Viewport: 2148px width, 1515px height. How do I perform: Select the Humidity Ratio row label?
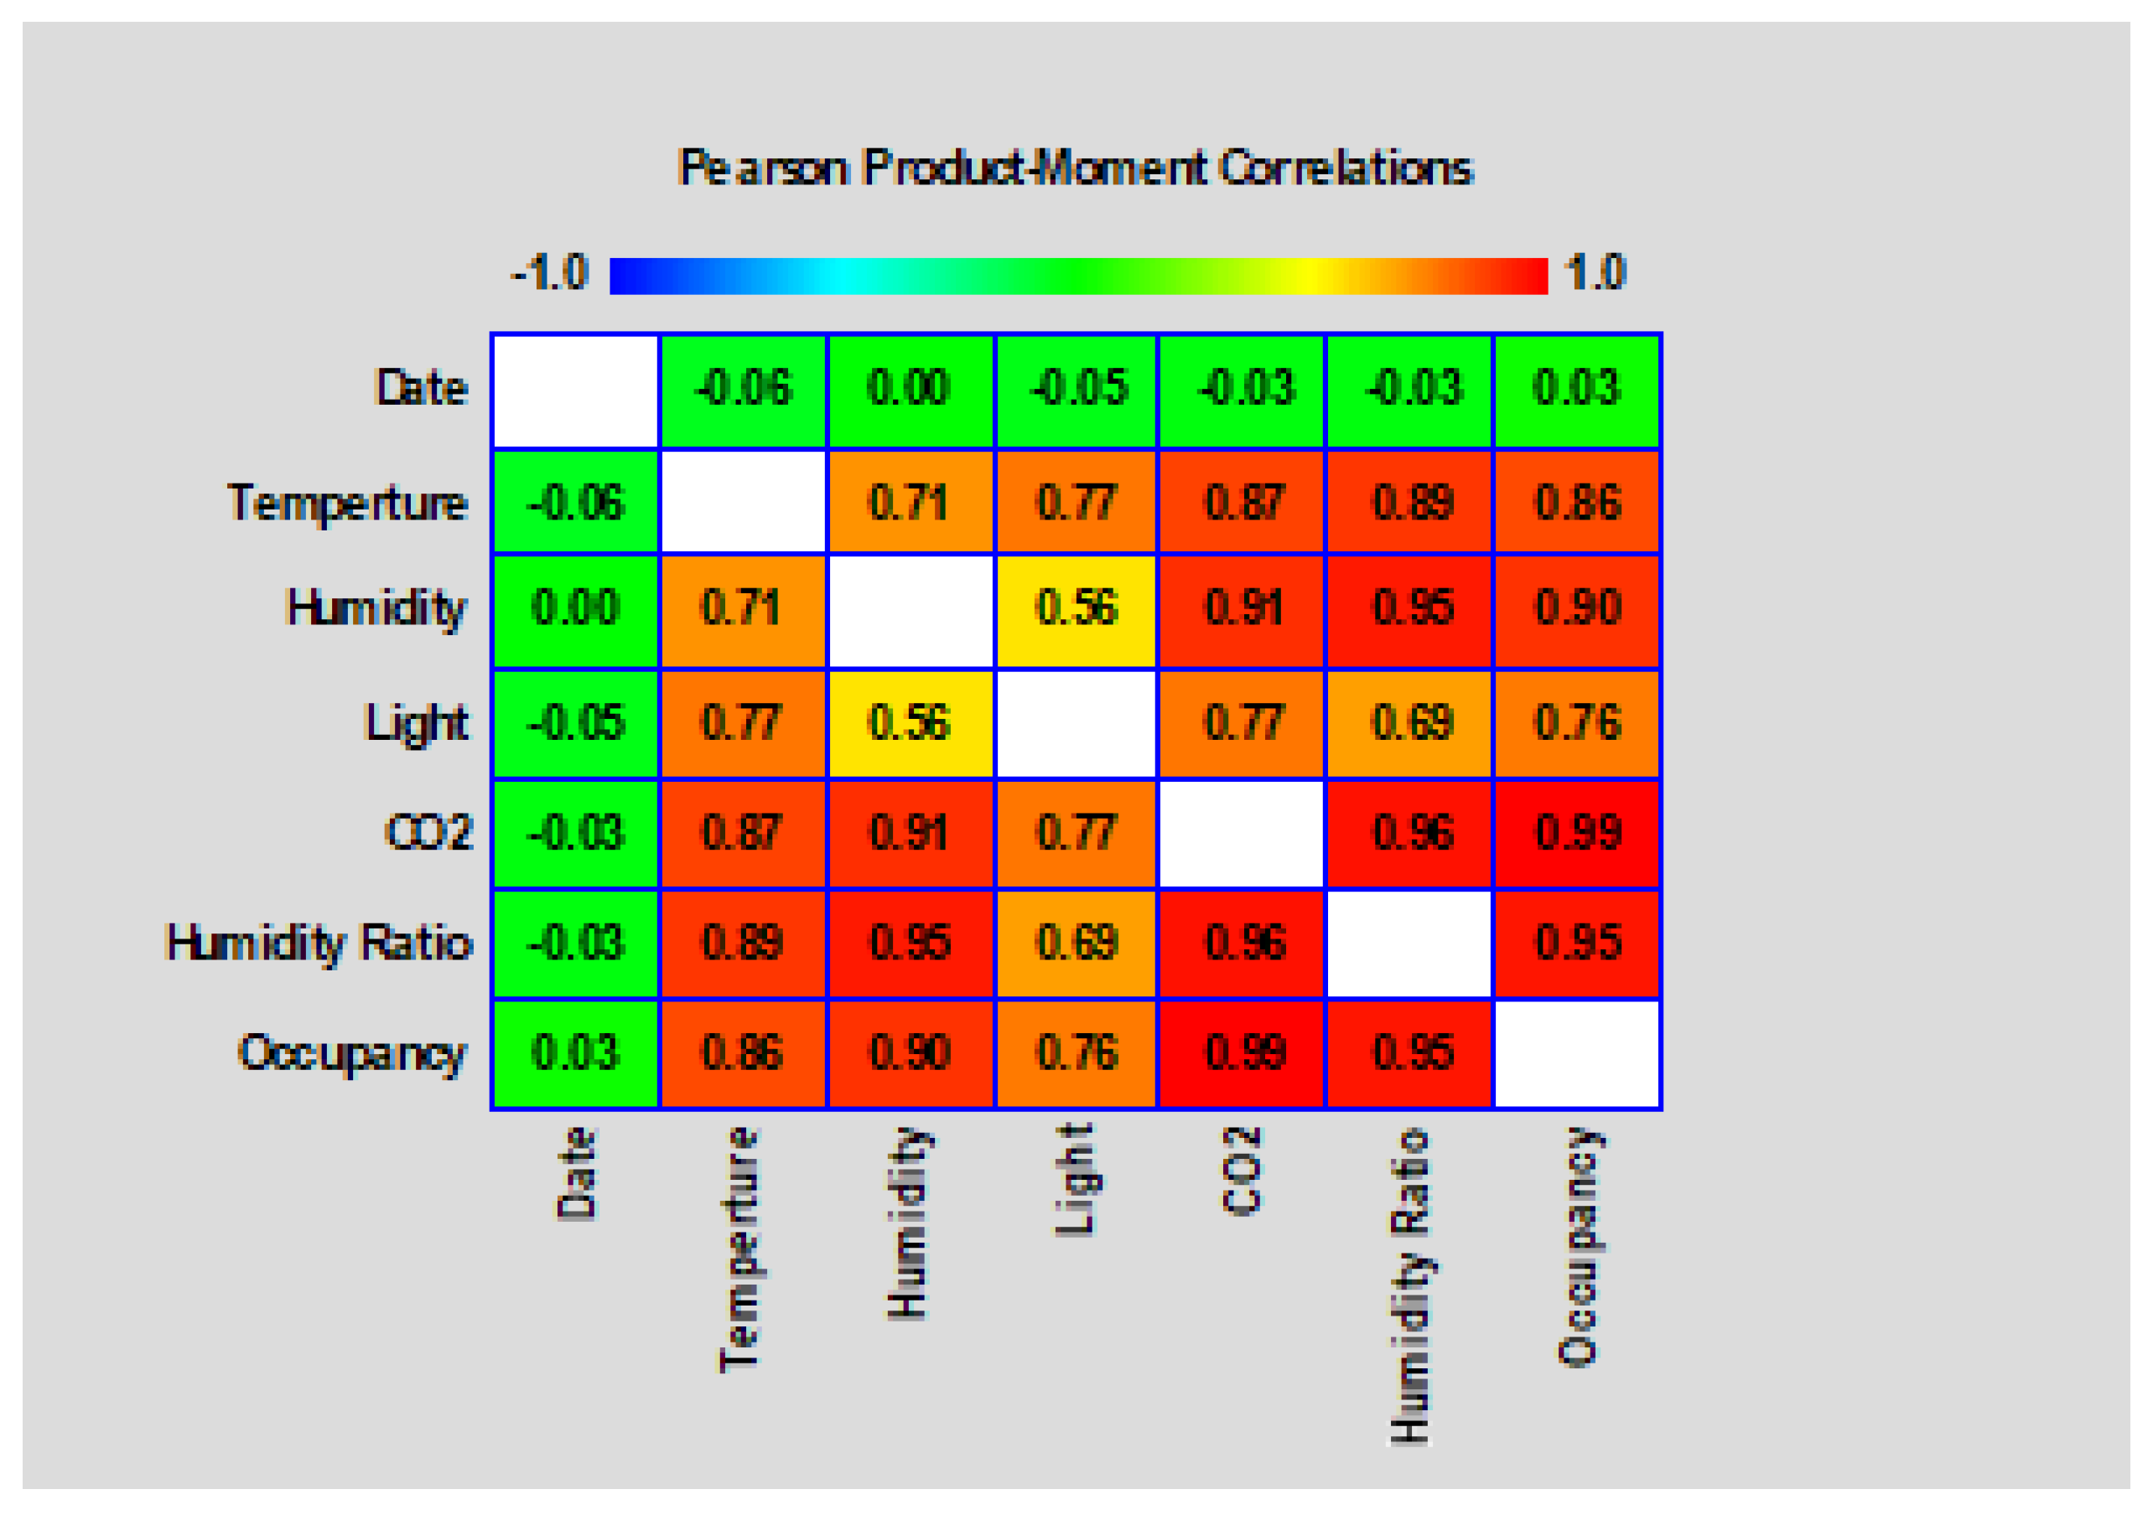pos(318,943)
